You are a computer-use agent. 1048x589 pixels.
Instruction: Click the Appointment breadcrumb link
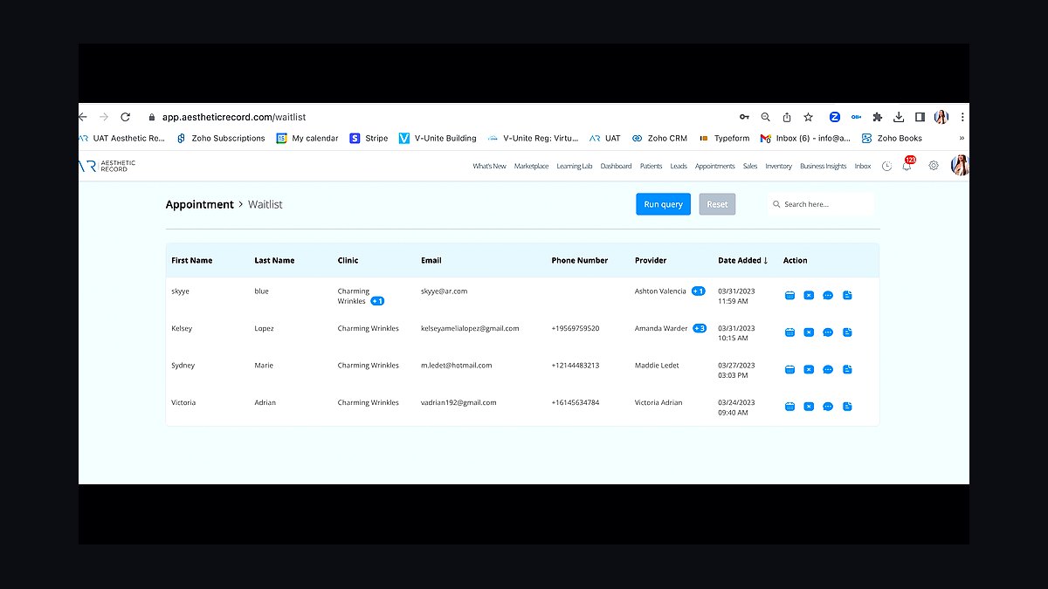[x=200, y=204]
